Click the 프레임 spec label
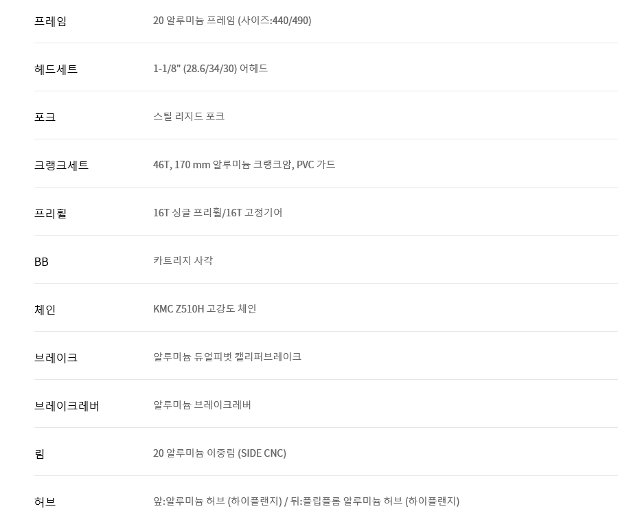618x522 pixels. pyautogui.click(x=50, y=21)
